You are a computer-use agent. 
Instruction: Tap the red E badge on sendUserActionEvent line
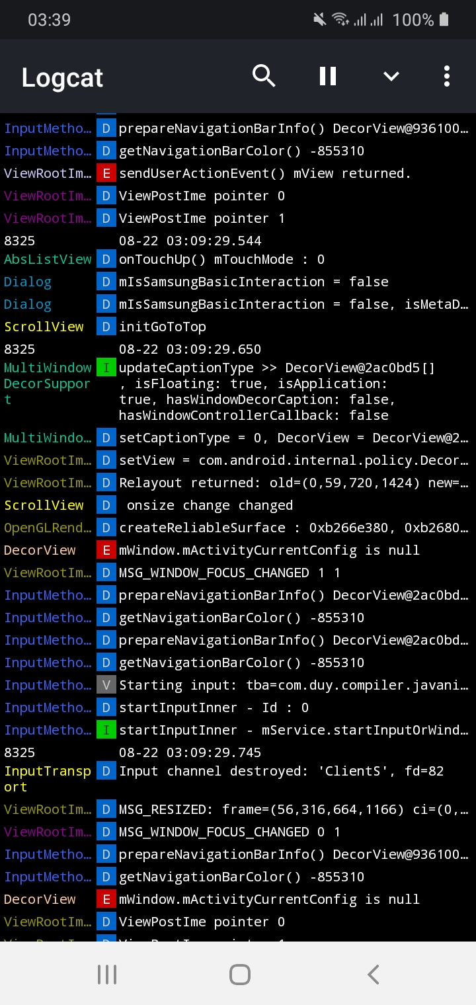(x=106, y=173)
